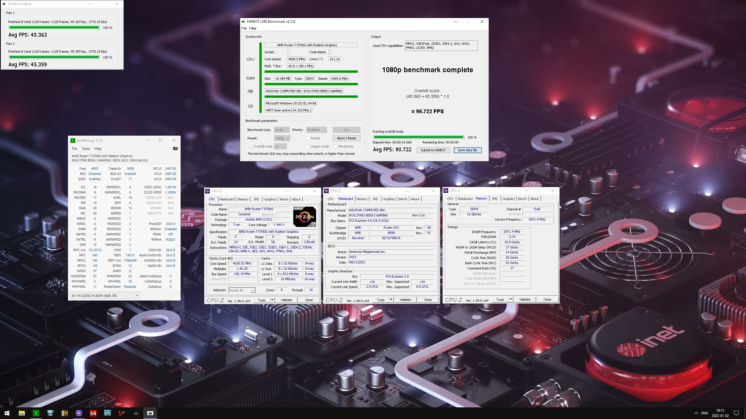Open the BM BenchMate taskbar icon
Viewport: 746px width, 419px height.
[64, 413]
